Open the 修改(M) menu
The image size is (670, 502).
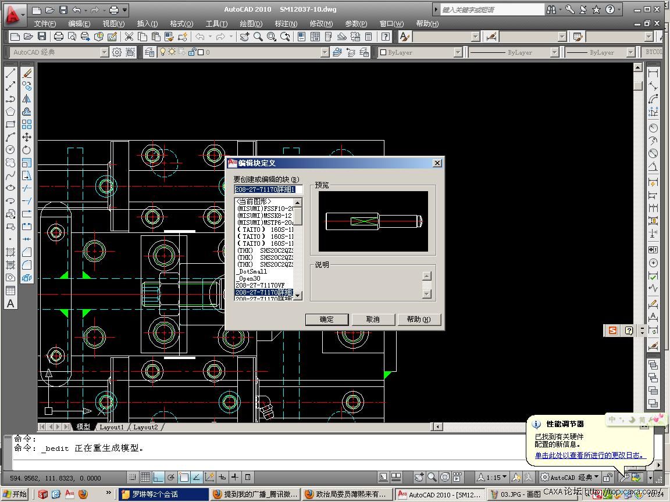tap(321, 24)
